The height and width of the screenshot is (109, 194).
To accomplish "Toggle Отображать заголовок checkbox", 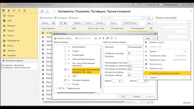I will coord(129,53).
